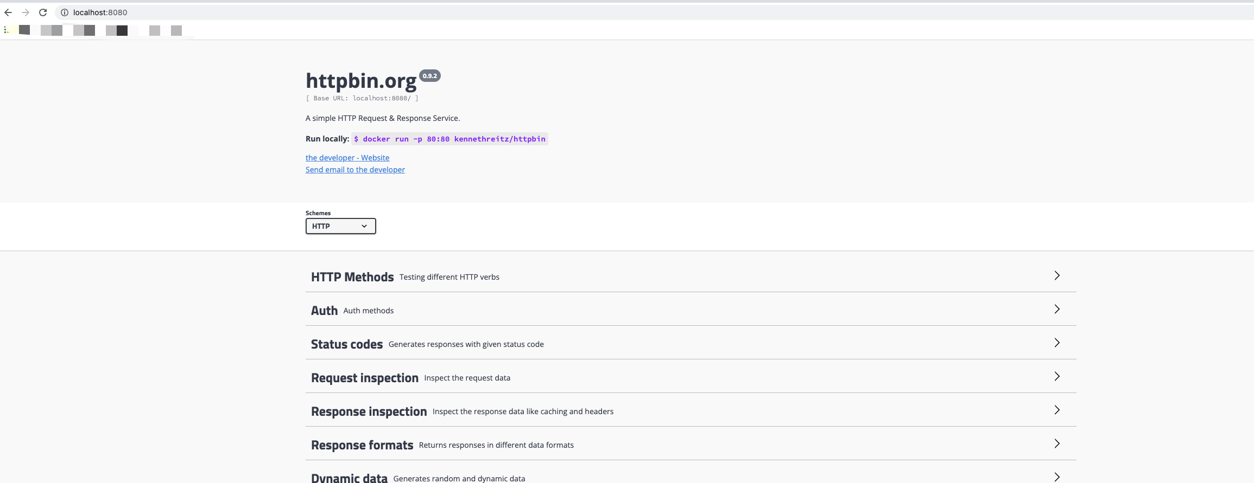Expand the Status codes section
This screenshot has height=483, width=1254.
[x=691, y=344]
